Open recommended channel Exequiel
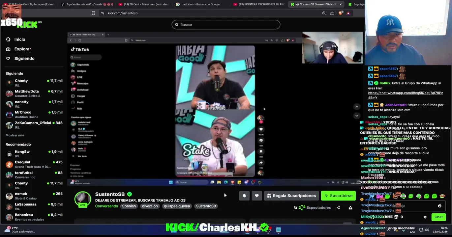This screenshot has height=237, width=452. 34,164
